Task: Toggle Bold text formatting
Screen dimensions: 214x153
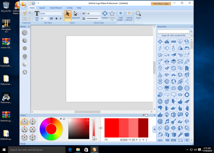Action: [x=57, y=18]
